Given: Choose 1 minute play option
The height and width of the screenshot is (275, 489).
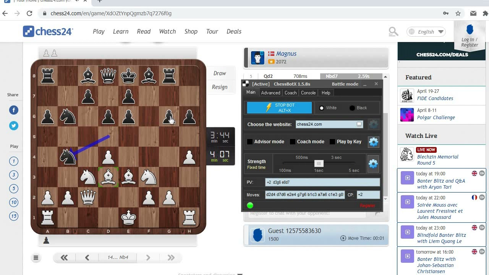Looking at the screenshot, I should [14, 161].
